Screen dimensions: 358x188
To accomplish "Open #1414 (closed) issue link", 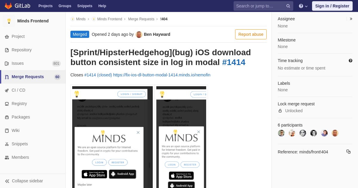I will pos(98,75).
